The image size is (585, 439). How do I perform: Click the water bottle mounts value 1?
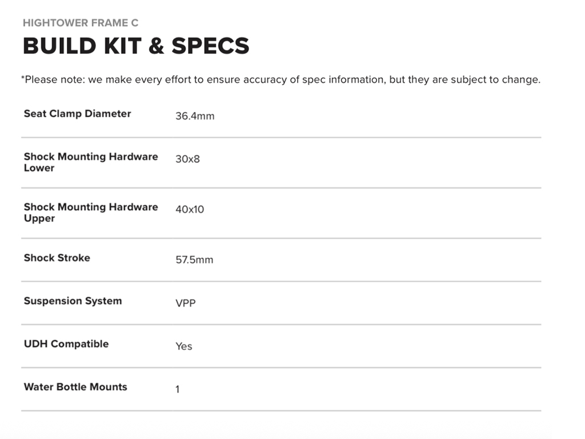coord(177,389)
